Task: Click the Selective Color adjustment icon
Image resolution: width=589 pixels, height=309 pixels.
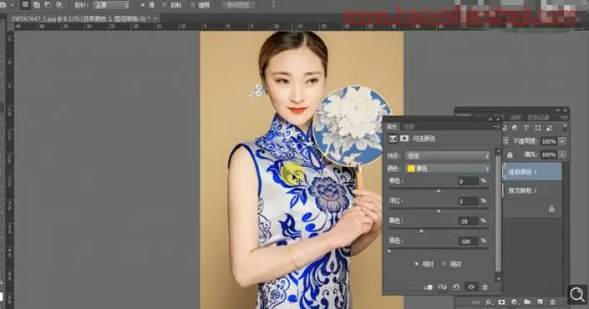Action: [x=393, y=139]
